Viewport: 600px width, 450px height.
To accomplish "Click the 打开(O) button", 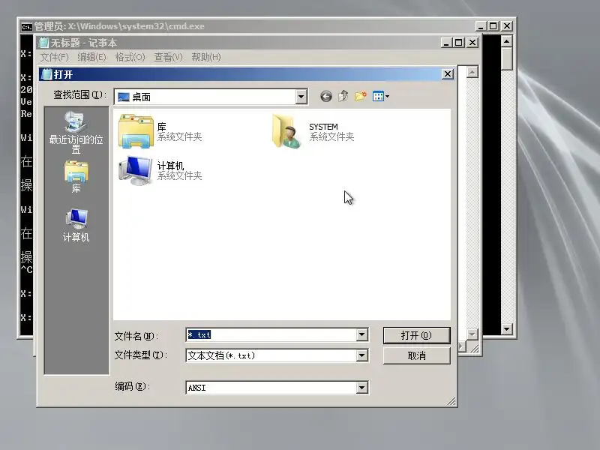I will (x=416, y=335).
